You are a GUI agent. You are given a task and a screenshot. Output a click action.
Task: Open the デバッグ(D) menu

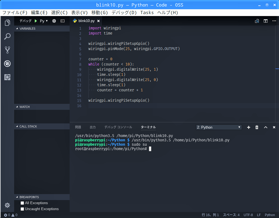click(124, 13)
